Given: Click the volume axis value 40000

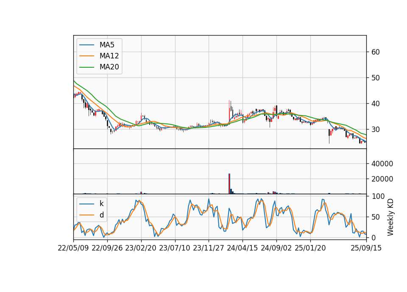Looking at the screenshot, I should 382,164.
